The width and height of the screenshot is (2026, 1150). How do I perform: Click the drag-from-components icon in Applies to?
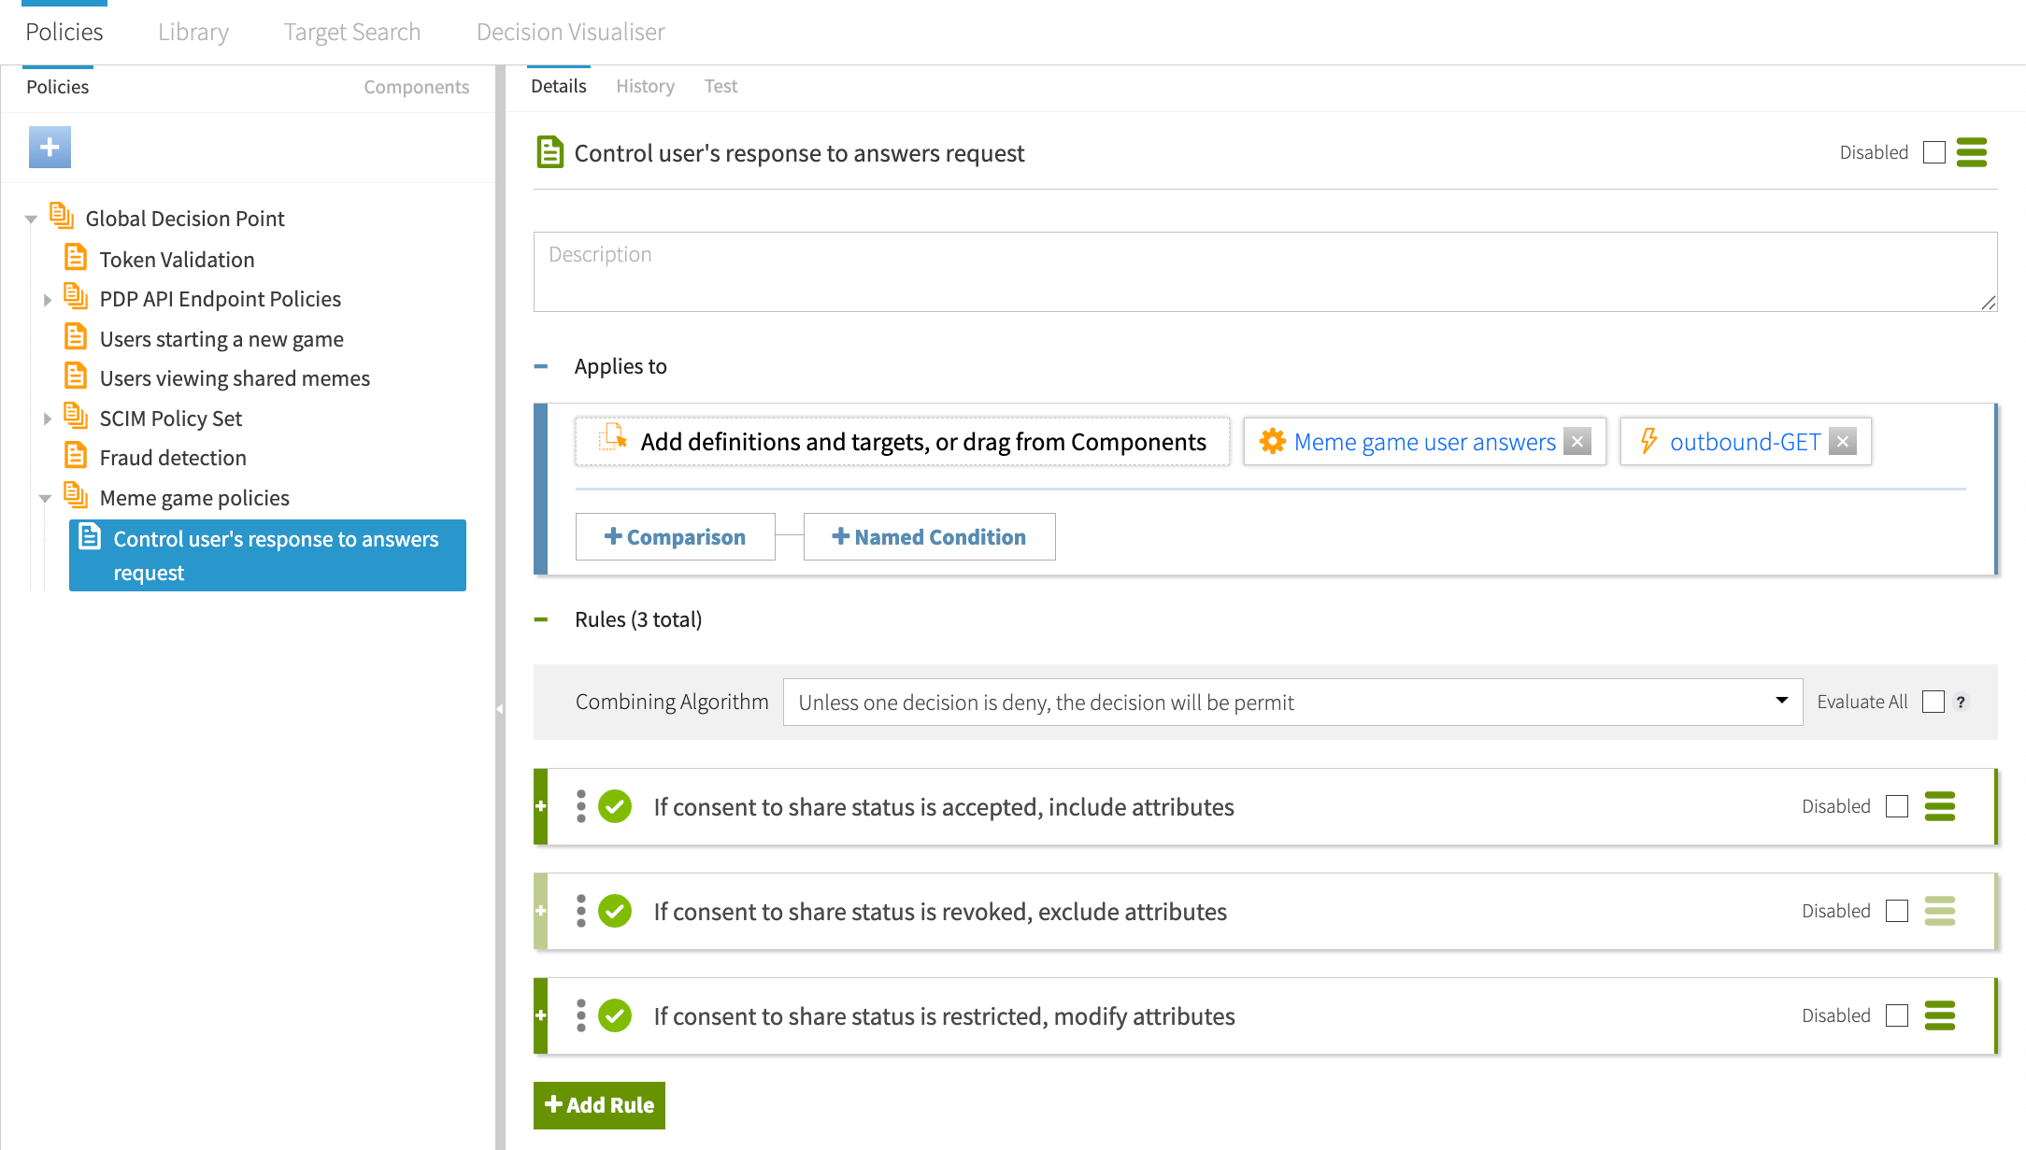coord(612,437)
